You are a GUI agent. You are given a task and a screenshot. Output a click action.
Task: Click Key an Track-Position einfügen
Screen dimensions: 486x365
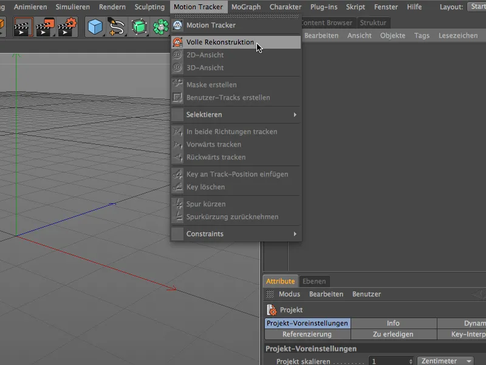point(236,174)
